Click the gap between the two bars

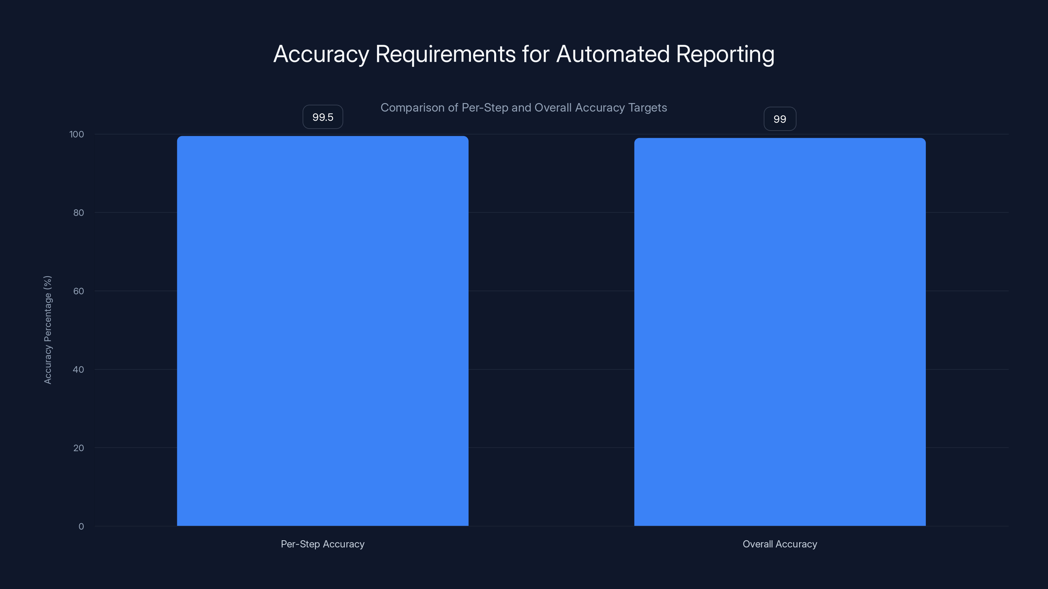tap(551, 325)
